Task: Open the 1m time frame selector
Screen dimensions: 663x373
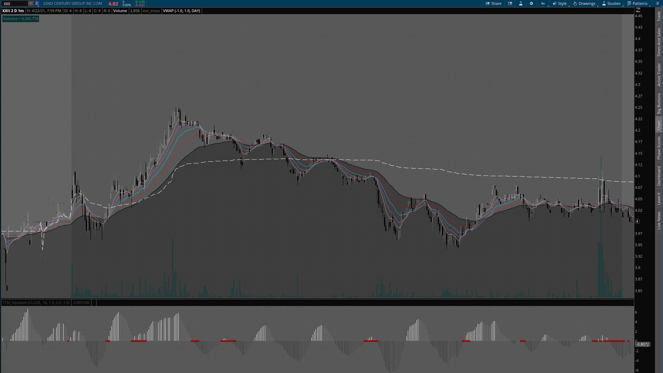Action: tap(543, 3)
